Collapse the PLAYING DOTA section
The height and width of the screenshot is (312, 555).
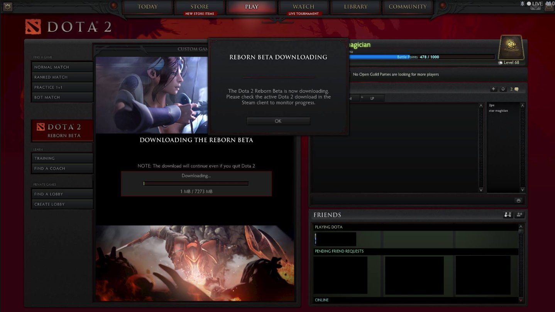coord(415,227)
